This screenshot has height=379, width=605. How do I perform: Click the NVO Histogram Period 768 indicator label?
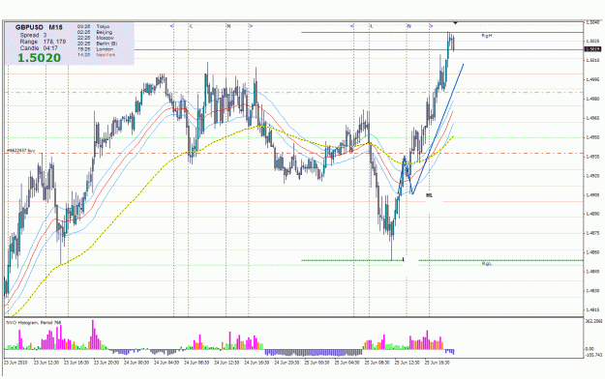pos(34,322)
